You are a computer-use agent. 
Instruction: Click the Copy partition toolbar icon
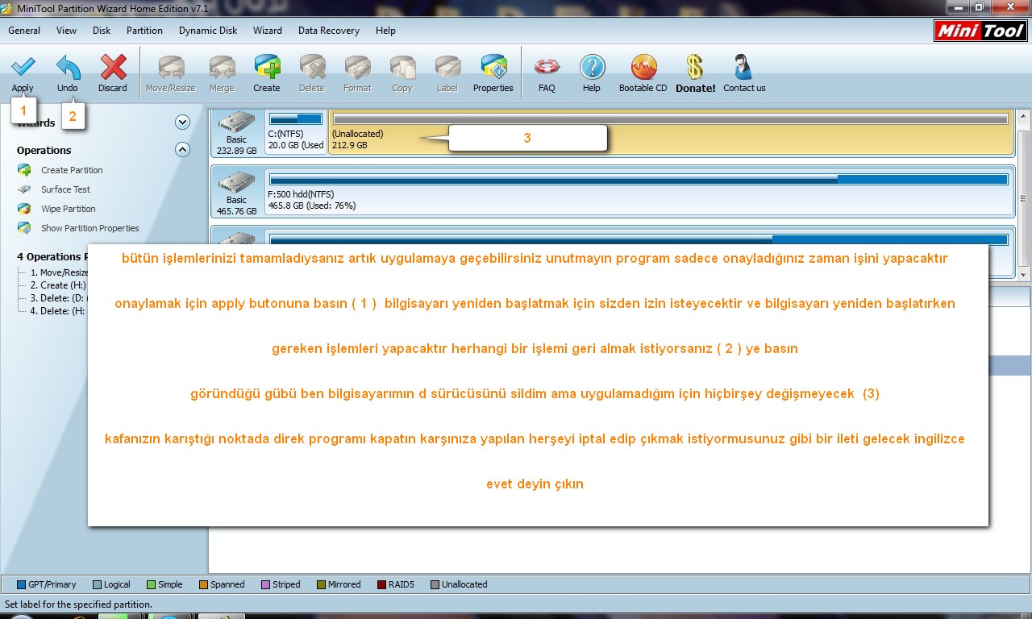[x=402, y=73]
